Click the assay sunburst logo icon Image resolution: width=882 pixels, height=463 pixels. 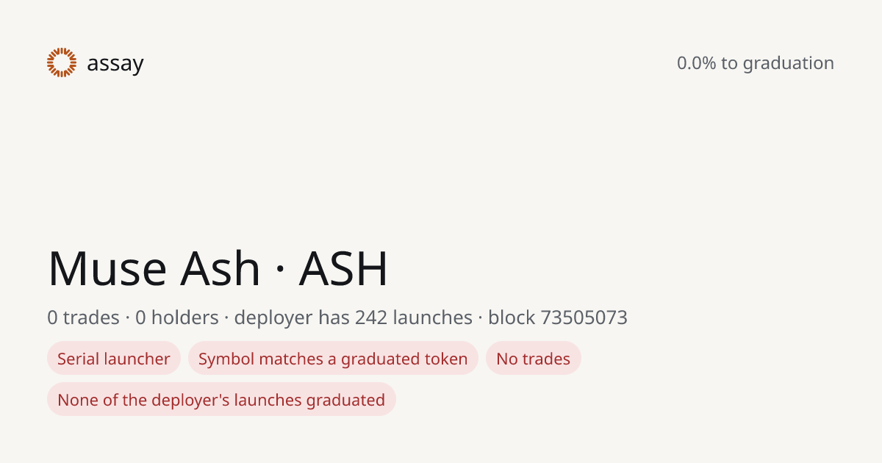point(62,62)
